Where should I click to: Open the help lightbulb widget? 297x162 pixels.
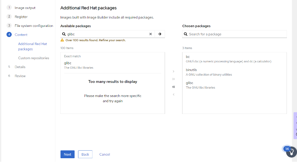292,152
